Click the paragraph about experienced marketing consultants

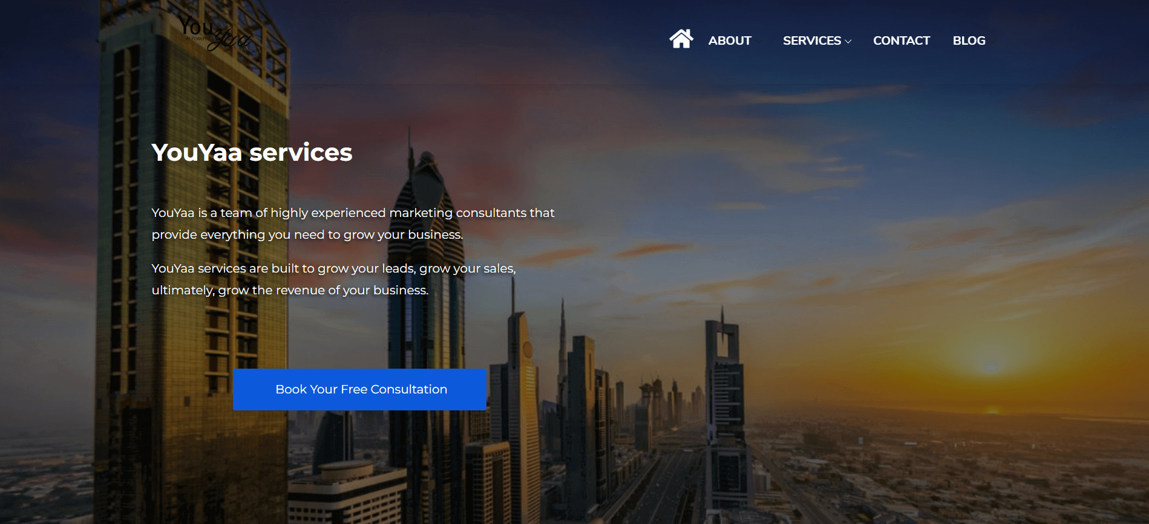click(x=353, y=224)
